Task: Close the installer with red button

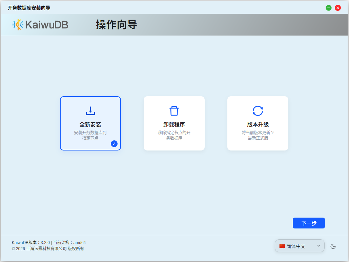Action: click(x=337, y=8)
